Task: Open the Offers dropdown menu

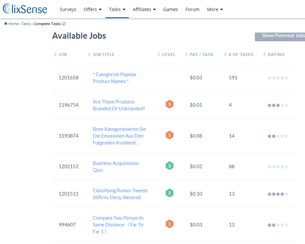Action: coord(92,9)
